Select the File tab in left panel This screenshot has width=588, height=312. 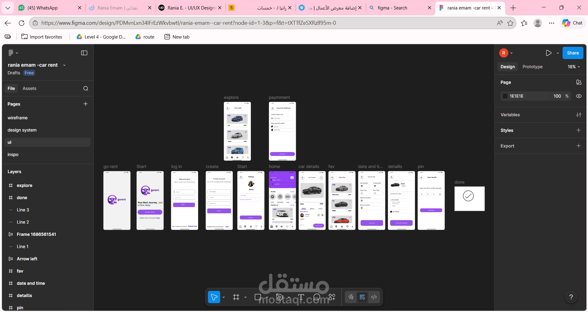11,88
